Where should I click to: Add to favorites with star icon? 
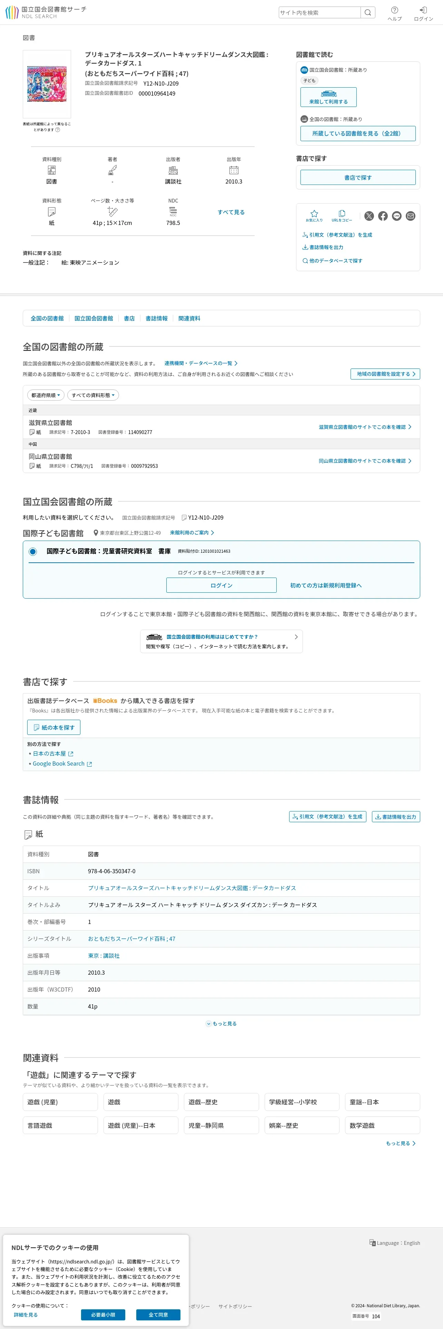click(314, 216)
